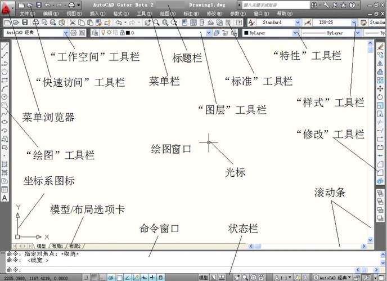Click Help question mark in standard toolbar
387x281 pixels.
click(239, 23)
